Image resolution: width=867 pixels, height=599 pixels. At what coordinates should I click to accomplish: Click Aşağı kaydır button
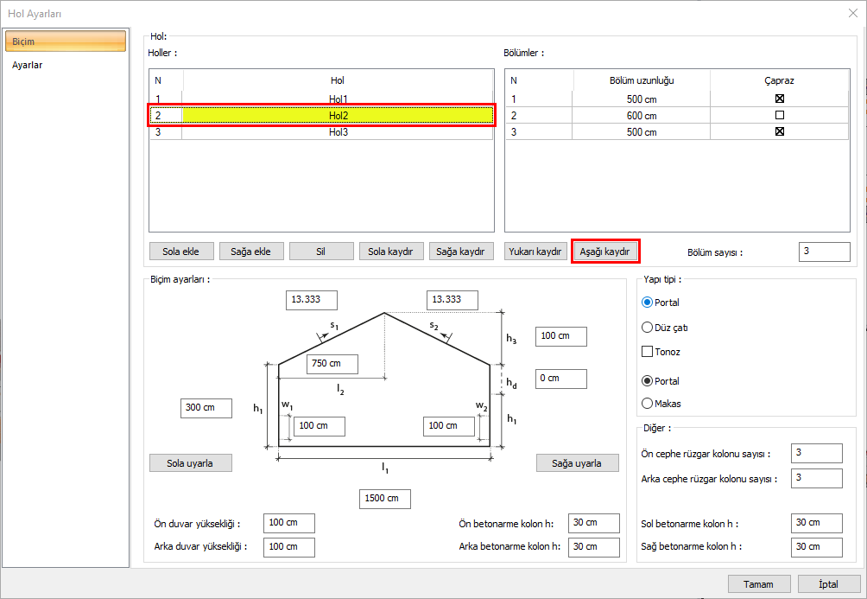[604, 252]
